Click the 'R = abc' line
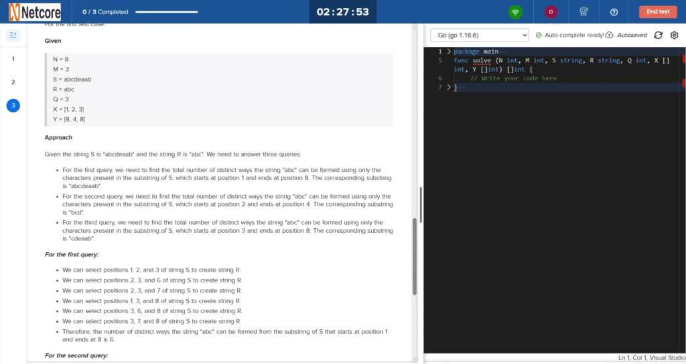This screenshot has width=686, height=364. click(64, 89)
